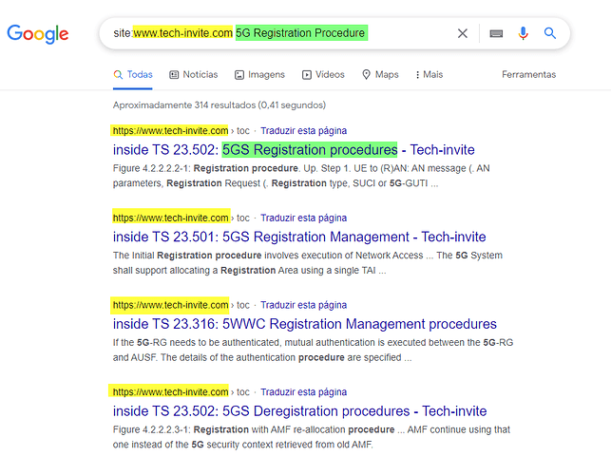Submit search with the magnifying glass icon
611x475 pixels.
click(x=550, y=33)
